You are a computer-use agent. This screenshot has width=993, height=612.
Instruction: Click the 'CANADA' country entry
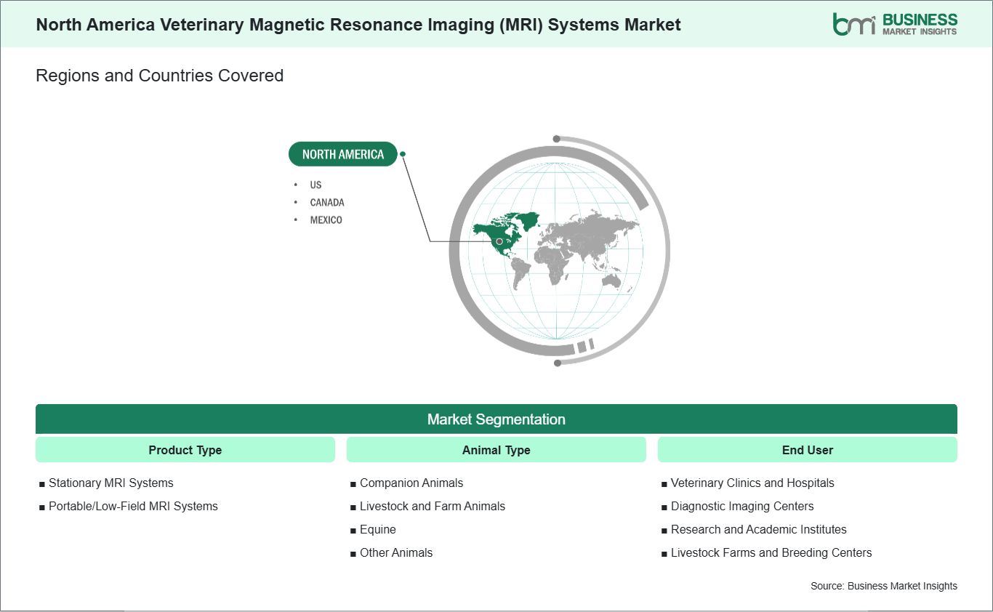pyautogui.click(x=327, y=202)
